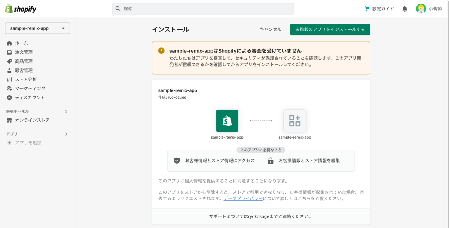
Task: Click the support contact footer text
Action: click(260, 216)
